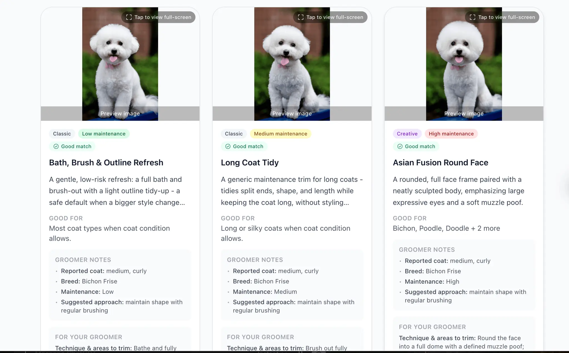Click the Creative tag
This screenshot has height=353, width=569.
tap(407, 134)
